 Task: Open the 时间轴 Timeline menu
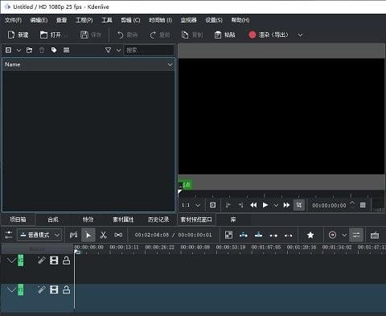tap(160, 20)
